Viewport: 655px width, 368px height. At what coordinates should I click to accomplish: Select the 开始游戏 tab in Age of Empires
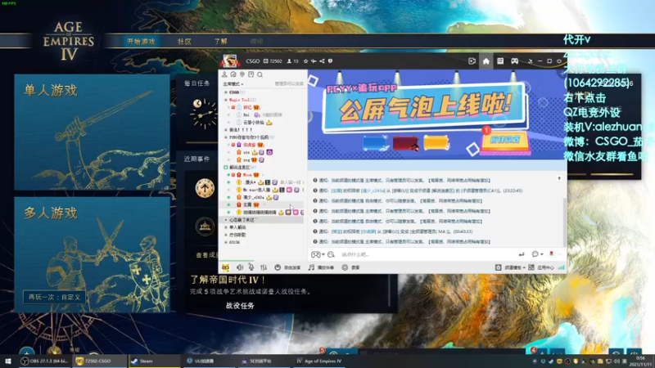pyautogui.click(x=141, y=42)
